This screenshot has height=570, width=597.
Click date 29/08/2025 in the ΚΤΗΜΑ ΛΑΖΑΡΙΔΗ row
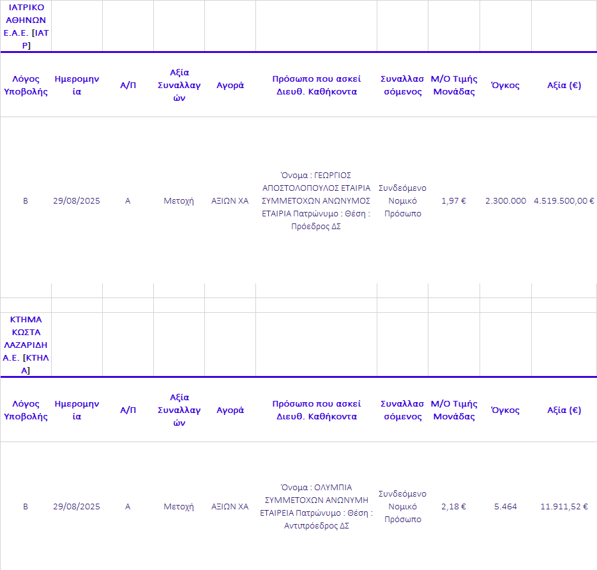(x=77, y=507)
